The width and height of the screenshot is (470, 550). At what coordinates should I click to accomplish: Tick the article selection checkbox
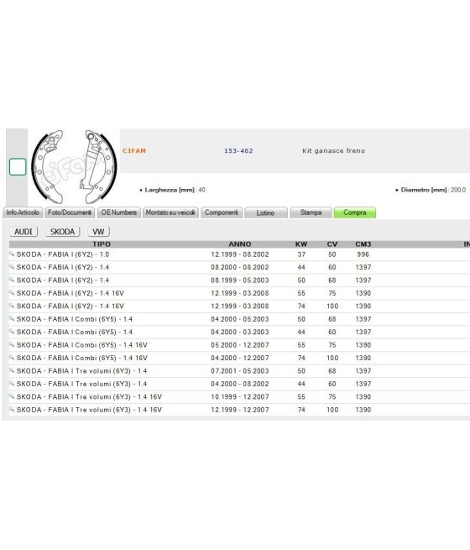pyautogui.click(x=18, y=166)
